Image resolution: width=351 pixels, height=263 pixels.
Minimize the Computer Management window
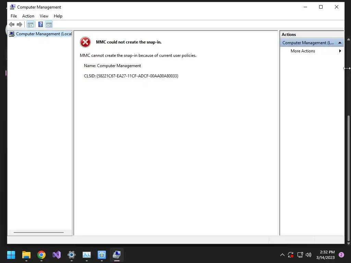pos(305,7)
